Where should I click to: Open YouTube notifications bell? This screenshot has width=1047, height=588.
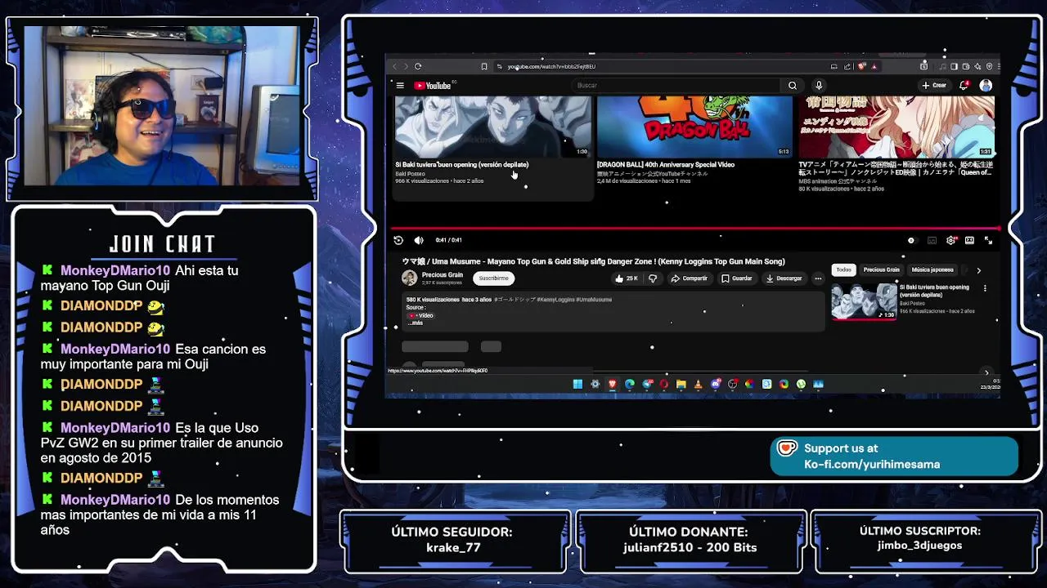964,85
